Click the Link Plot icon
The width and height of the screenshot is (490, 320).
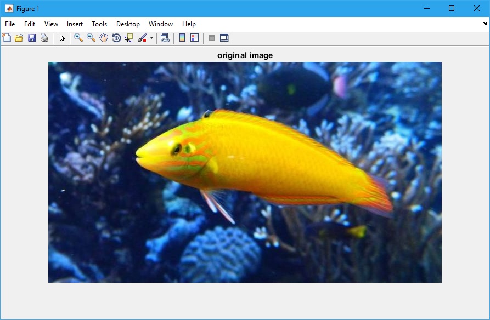coord(165,38)
